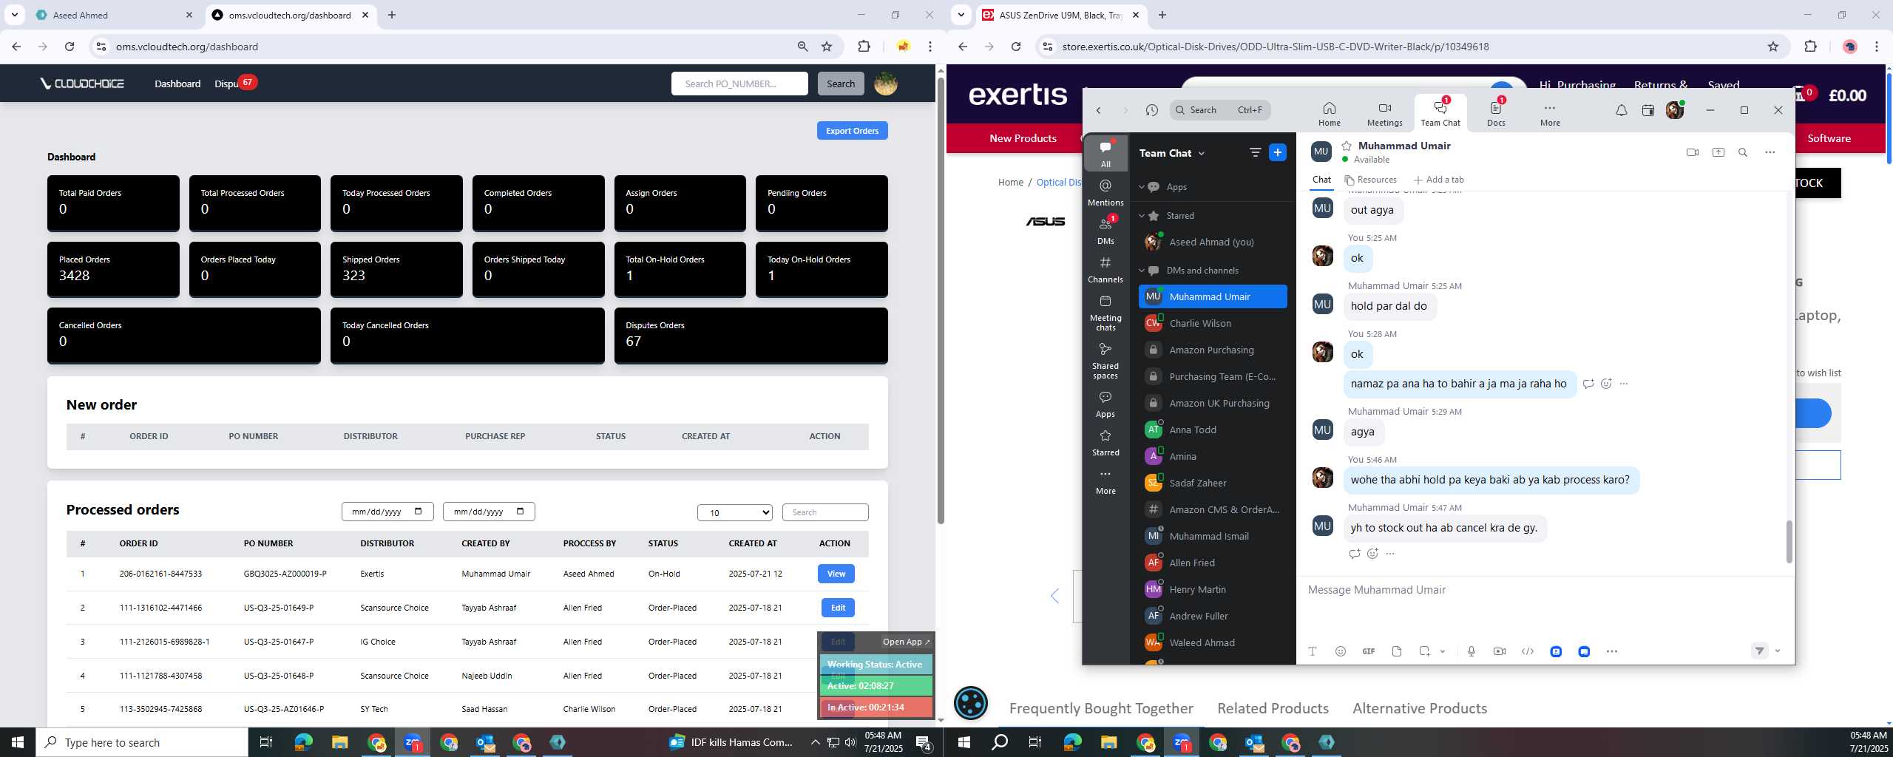Viewport: 1893px width, 757px height.
Task: Open history clock icon in Zoom
Action: 1151,110
